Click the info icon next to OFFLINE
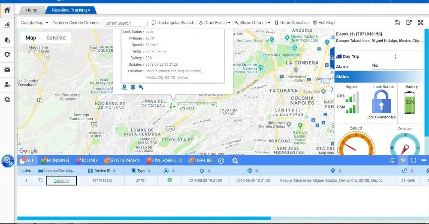The height and width of the screenshot is (224, 429). pyautogui.click(x=221, y=160)
